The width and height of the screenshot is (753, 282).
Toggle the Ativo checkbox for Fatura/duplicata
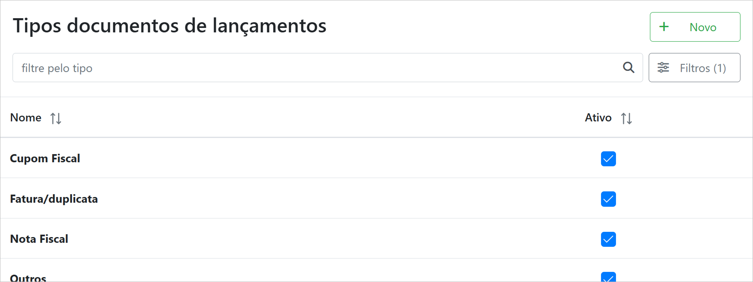click(x=608, y=199)
